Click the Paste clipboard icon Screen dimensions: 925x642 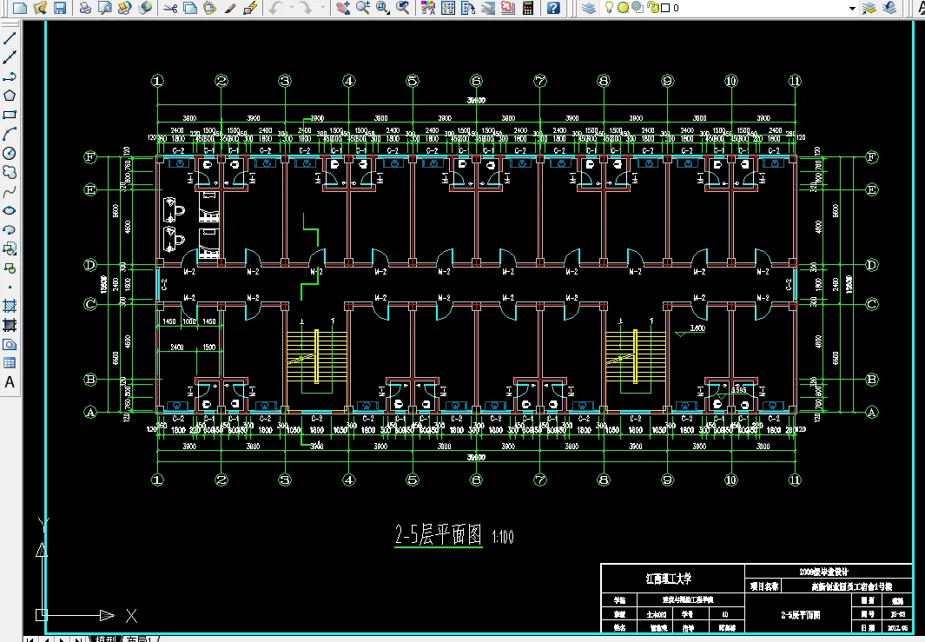click(209, 8)
